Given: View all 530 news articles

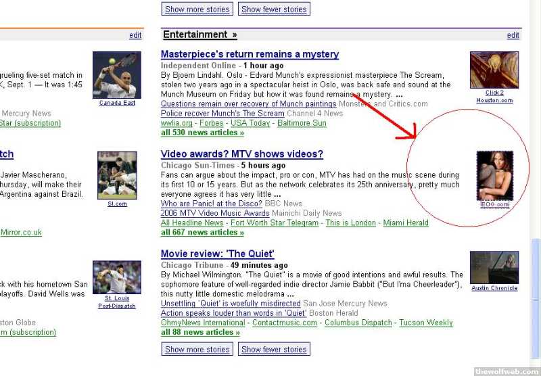Looking at the screenshot, I should pyautogui.click(x=202, y=133).
